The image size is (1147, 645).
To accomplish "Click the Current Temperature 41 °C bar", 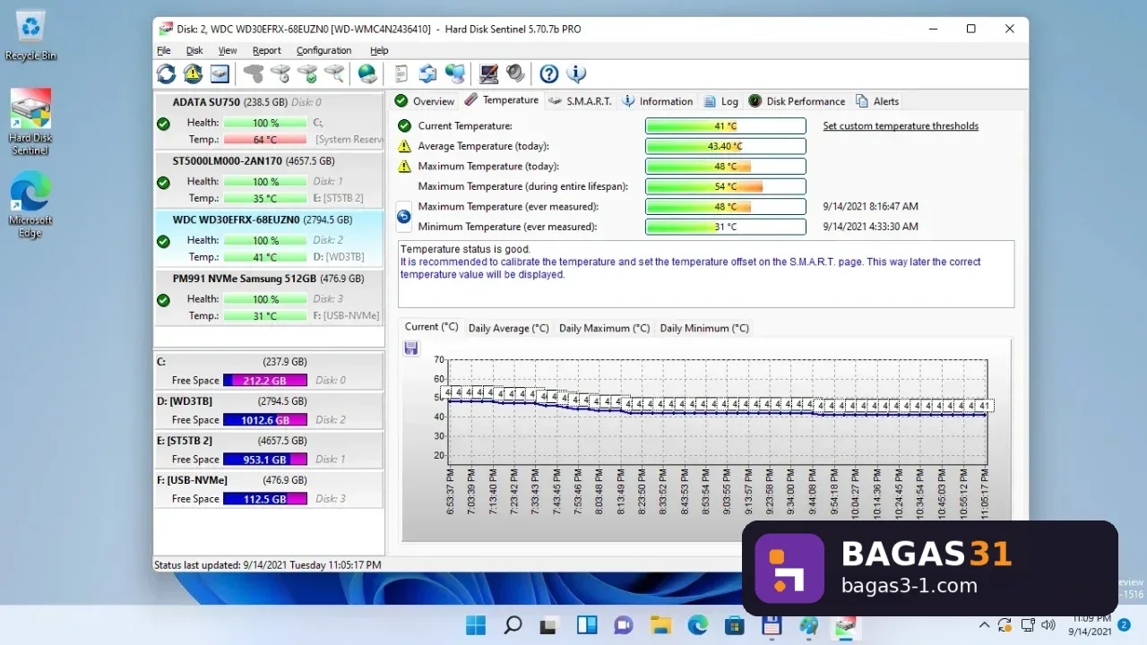I will (x=725, y=126).
